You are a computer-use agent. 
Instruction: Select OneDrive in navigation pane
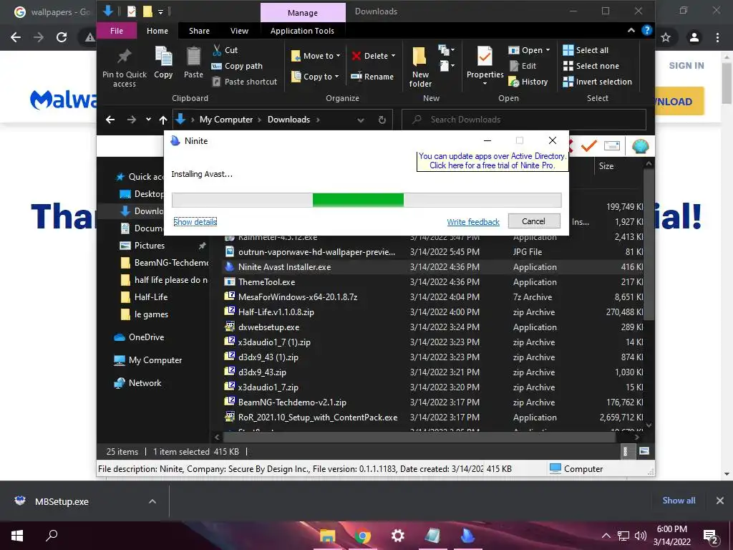(146, 337)
